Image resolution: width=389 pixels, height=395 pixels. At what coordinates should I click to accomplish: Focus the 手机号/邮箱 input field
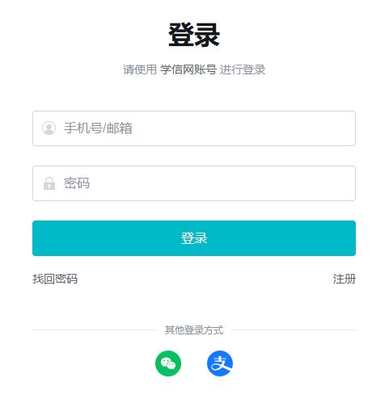coord(194,128)
